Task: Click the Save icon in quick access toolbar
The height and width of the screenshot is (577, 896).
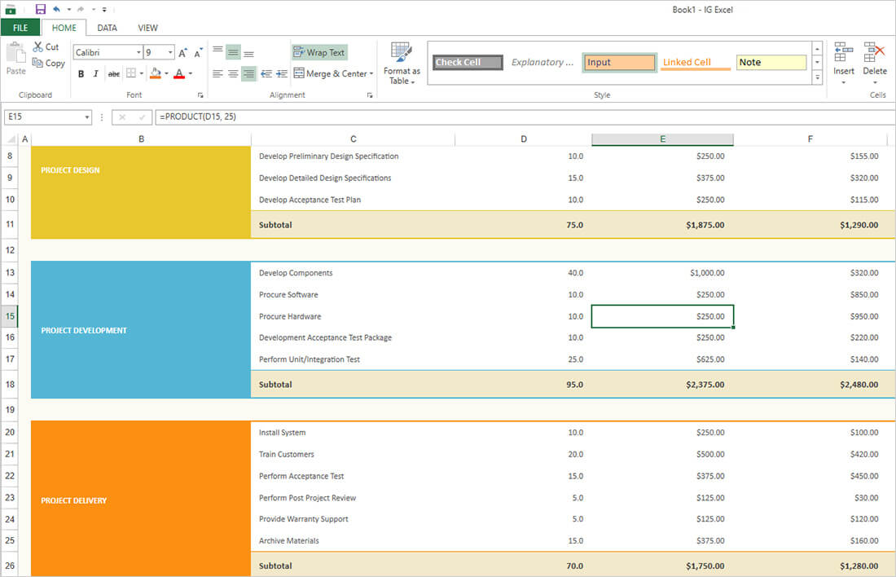Action: pos(41,9)
